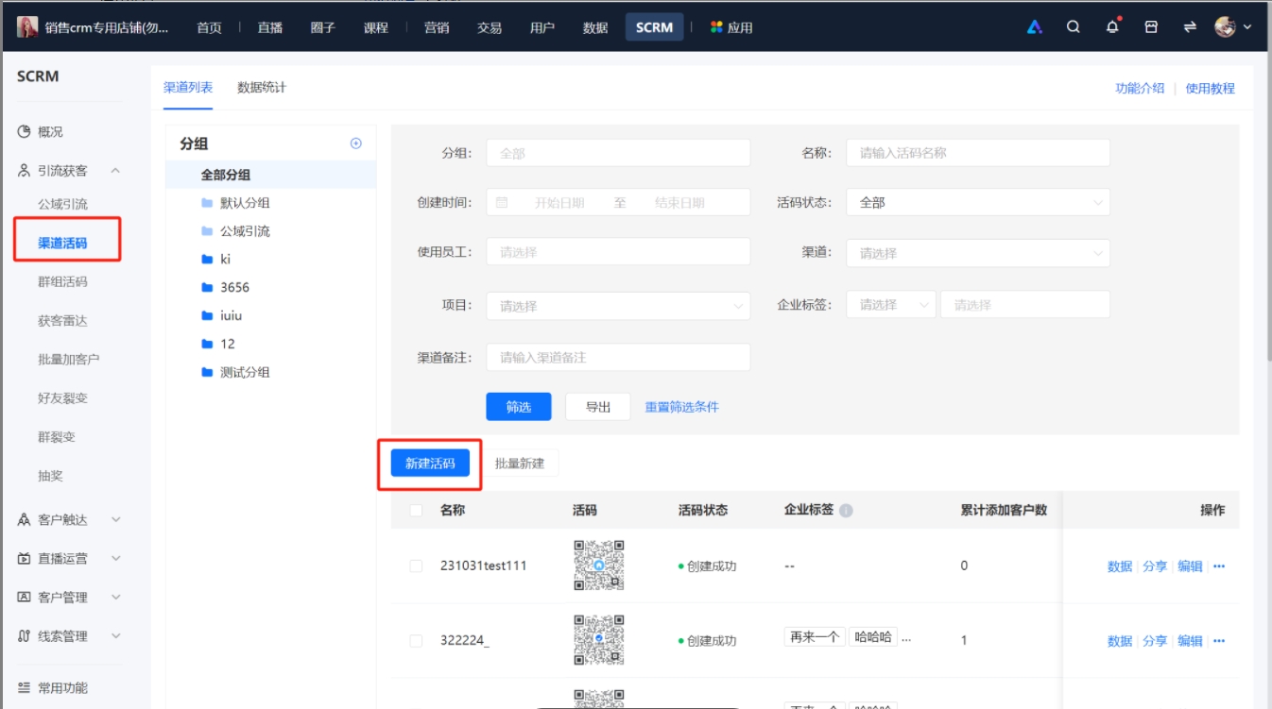Click the store icon in the top bar
The image size is (1272, 709).
1151,28
